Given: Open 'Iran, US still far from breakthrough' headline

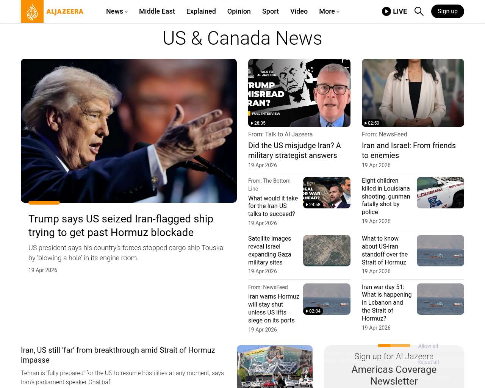Looking at the screenshot, I should click(118, 355).
